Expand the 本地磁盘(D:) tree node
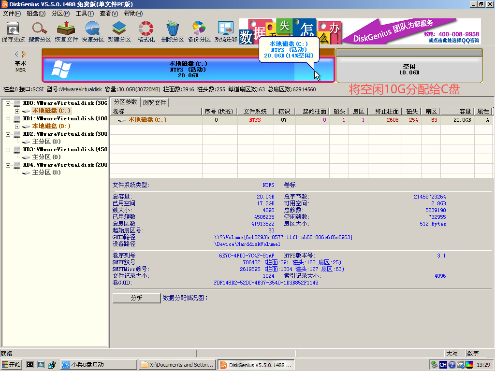 (x=17, y=126)
